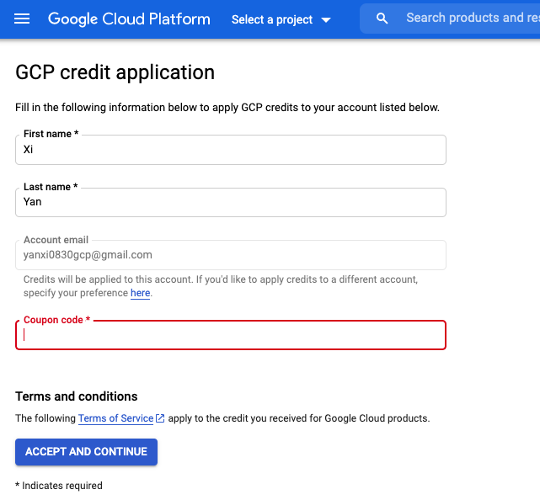
Task: Click the Last name input field
Action: 231,202
